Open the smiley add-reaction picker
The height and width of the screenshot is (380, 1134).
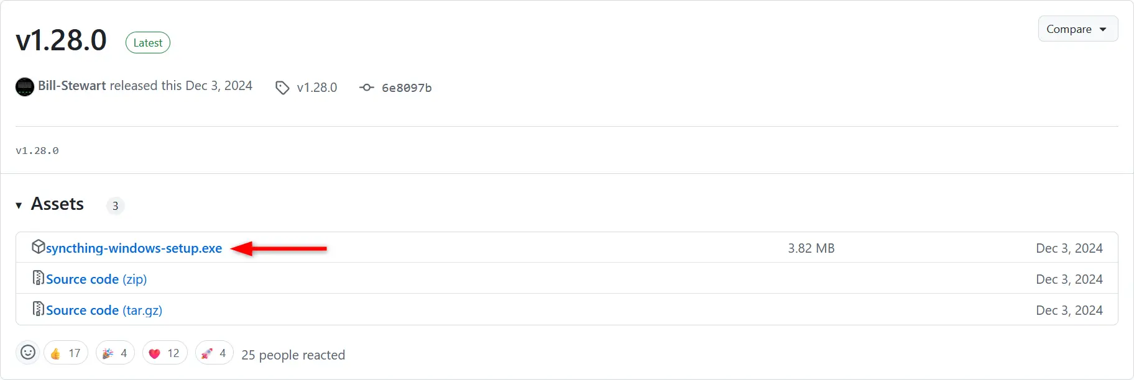tap(28, 353)
